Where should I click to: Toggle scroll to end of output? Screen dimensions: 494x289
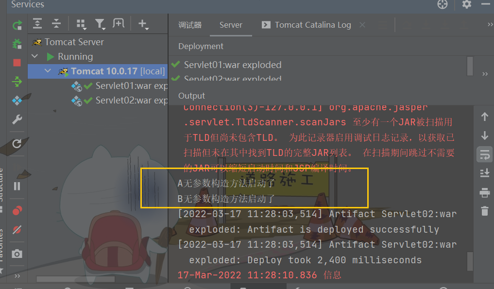pyautogui.click(x=485, y=173)
